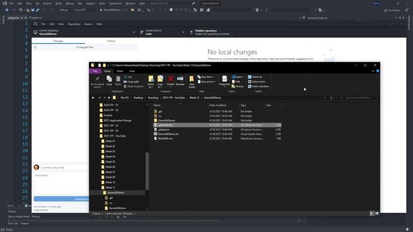Open the Explorer File tab
Image resolution: width=413 pixels, height=232 pixels.
95,71
